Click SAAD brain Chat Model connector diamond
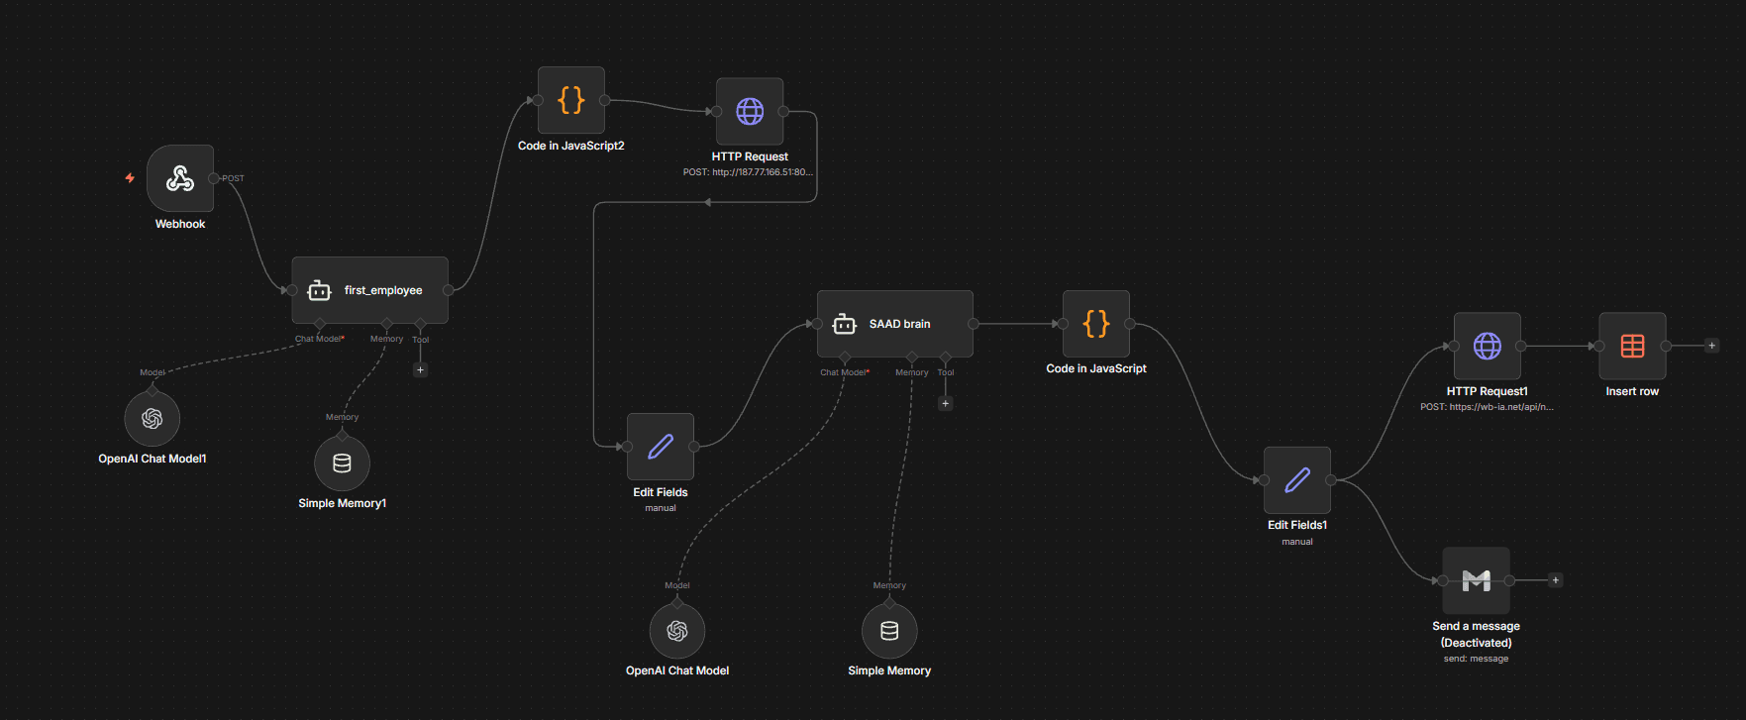 (845, 357)
